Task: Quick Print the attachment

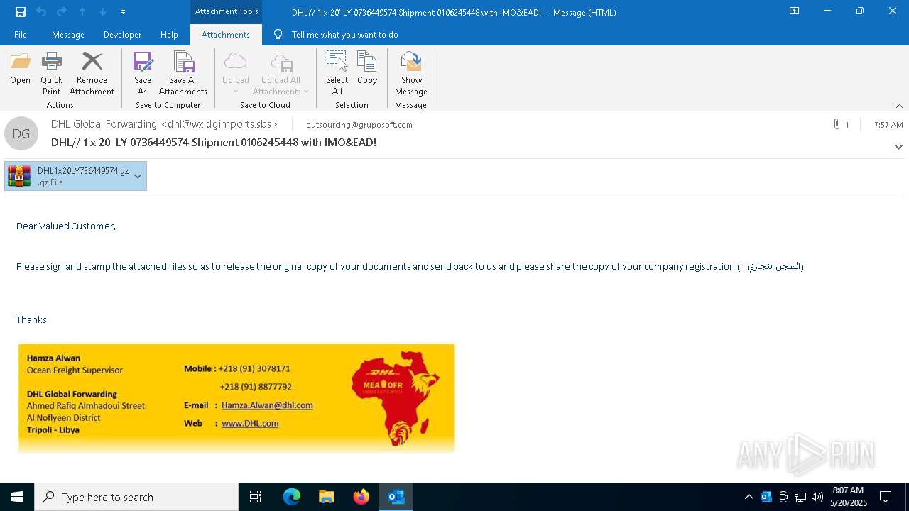Action: pos(51,74)
